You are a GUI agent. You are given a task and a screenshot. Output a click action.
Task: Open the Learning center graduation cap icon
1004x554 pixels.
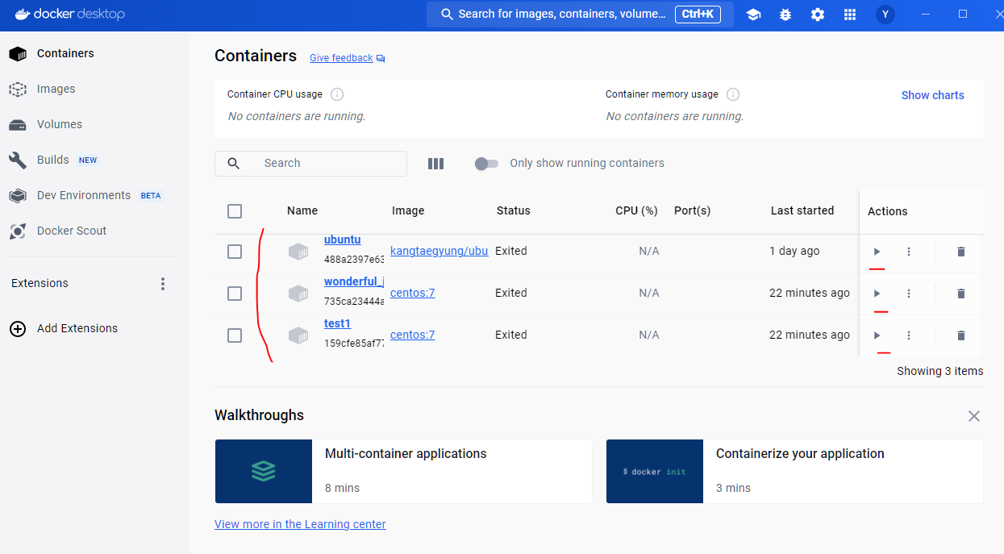pos(753,15)
